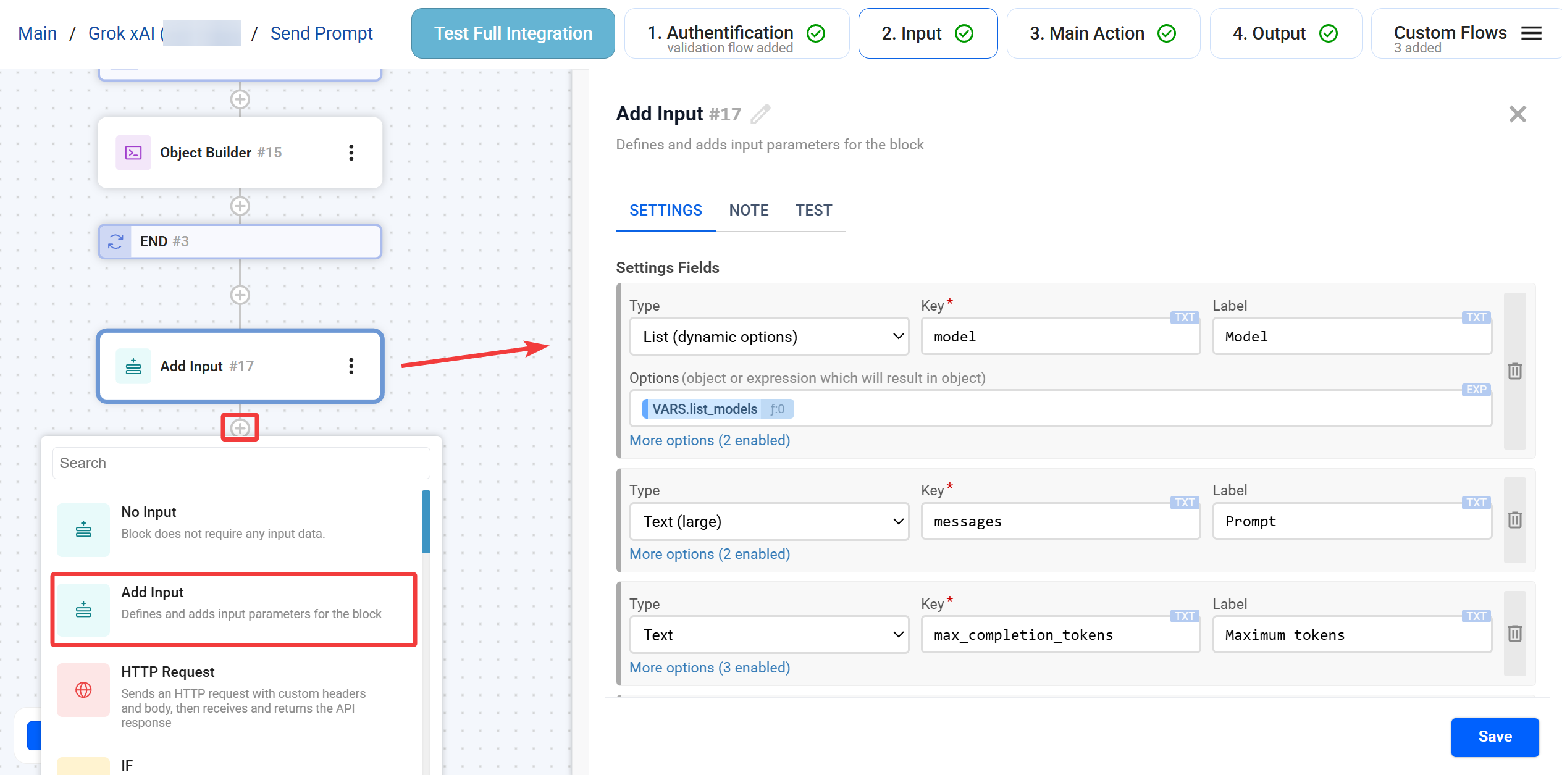This screenshot has width=1562, height=775.
Task: Click the pencil icon to rename Add Input
Action: [762, 114]
